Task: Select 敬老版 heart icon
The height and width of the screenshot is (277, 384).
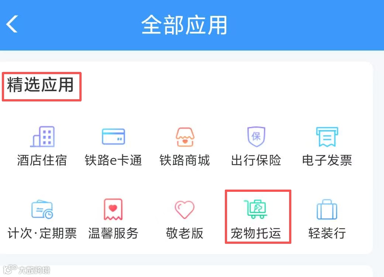Action: pyautogui.click(x=185, y=210)
